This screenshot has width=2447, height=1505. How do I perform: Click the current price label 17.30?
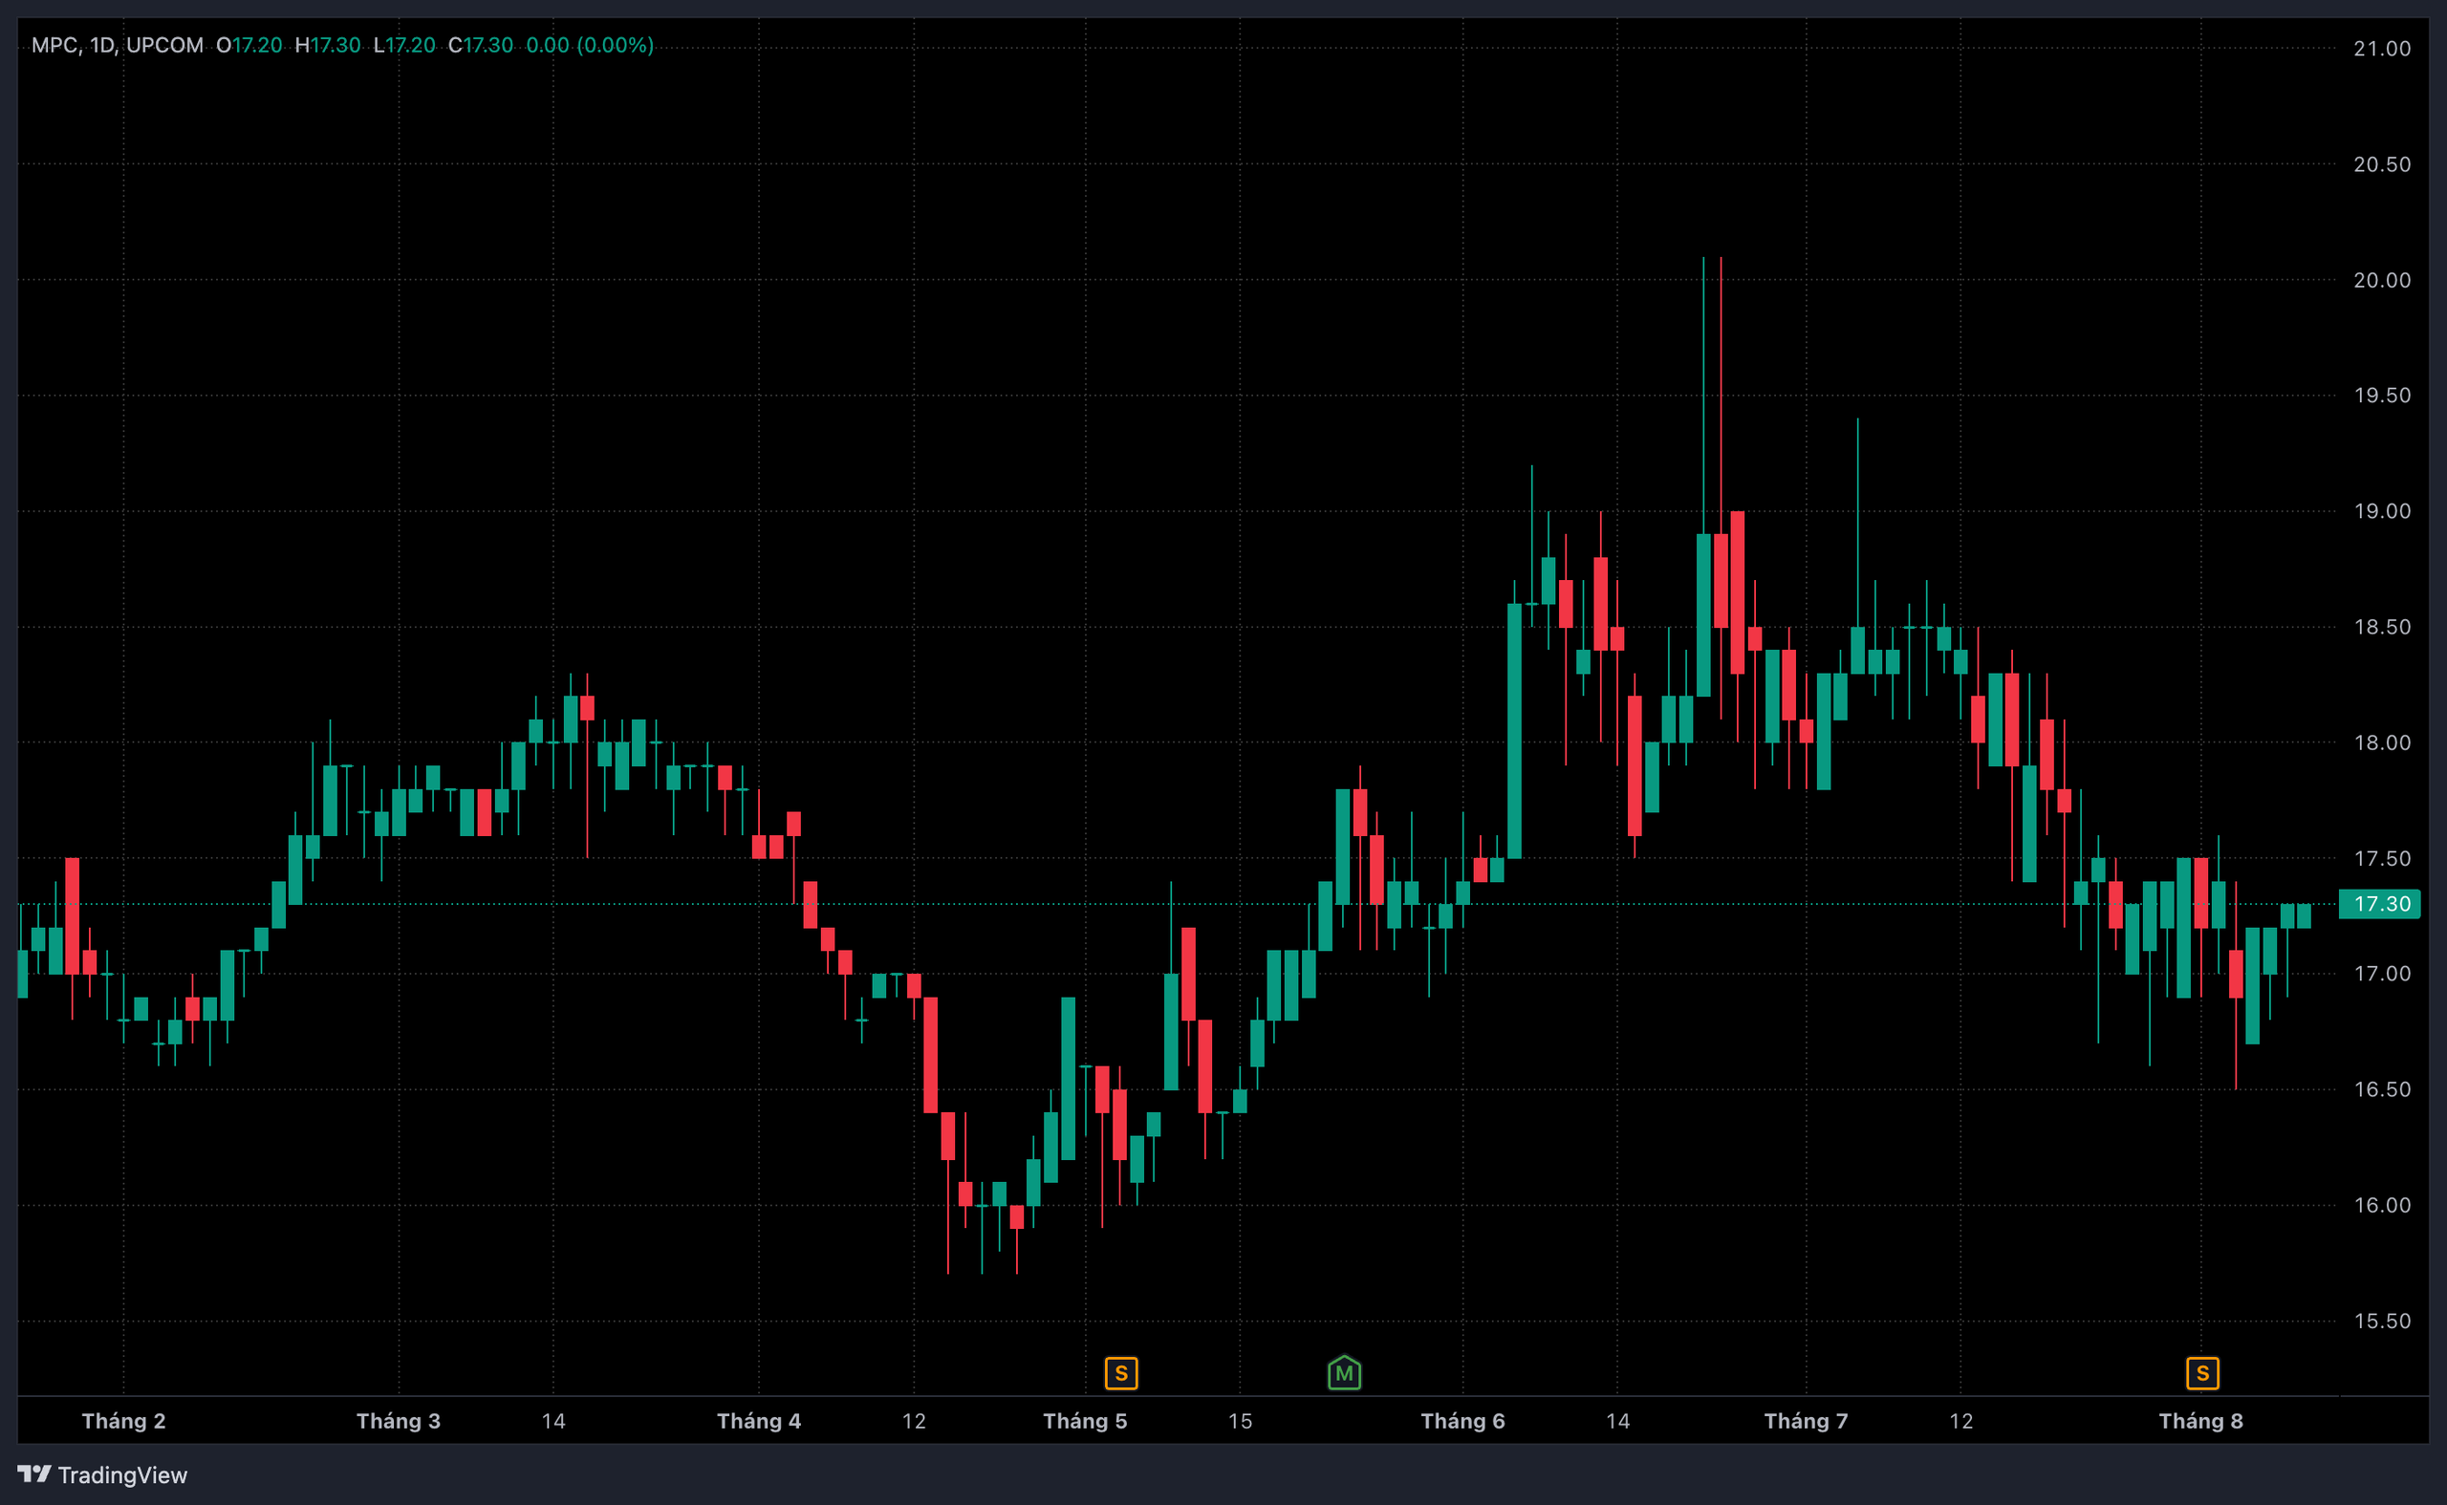coord(2379,904)
